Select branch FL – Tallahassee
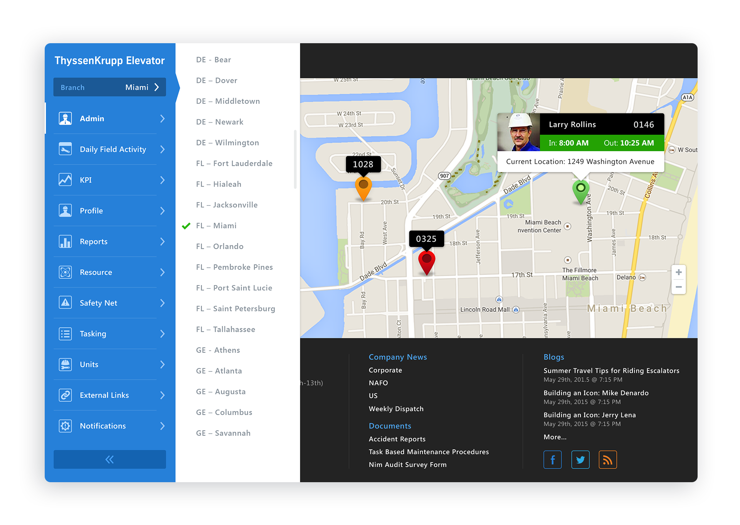Screen dimensions: 740x525 [225, 329]
